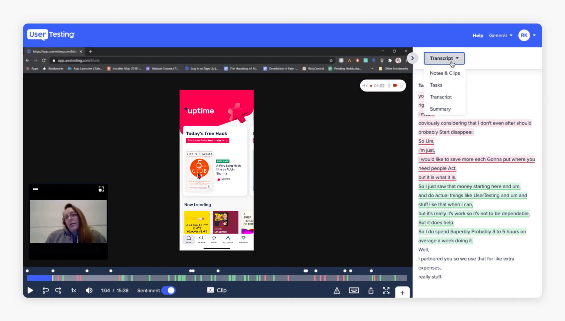This screenshot has width=565, height=321.
Task: Open a new browser tab
Action: [x=90, y=51]
